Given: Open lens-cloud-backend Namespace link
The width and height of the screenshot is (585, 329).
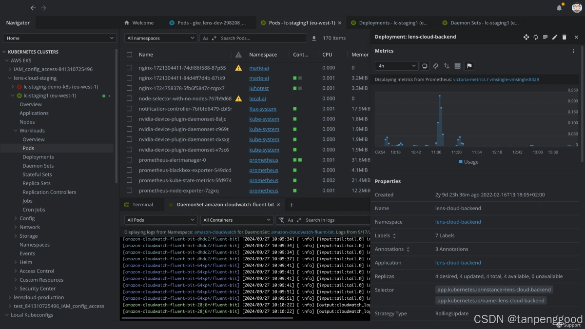Looking at the screenshot, I should pyautogui.click(x=458, y=222).
